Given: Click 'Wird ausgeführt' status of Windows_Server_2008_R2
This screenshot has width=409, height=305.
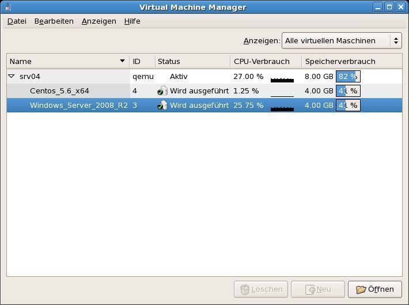Looking at the screenshot, I should (199, 106).
